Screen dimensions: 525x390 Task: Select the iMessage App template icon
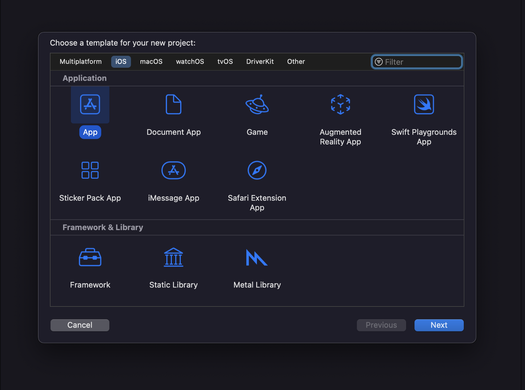(174, 170)
